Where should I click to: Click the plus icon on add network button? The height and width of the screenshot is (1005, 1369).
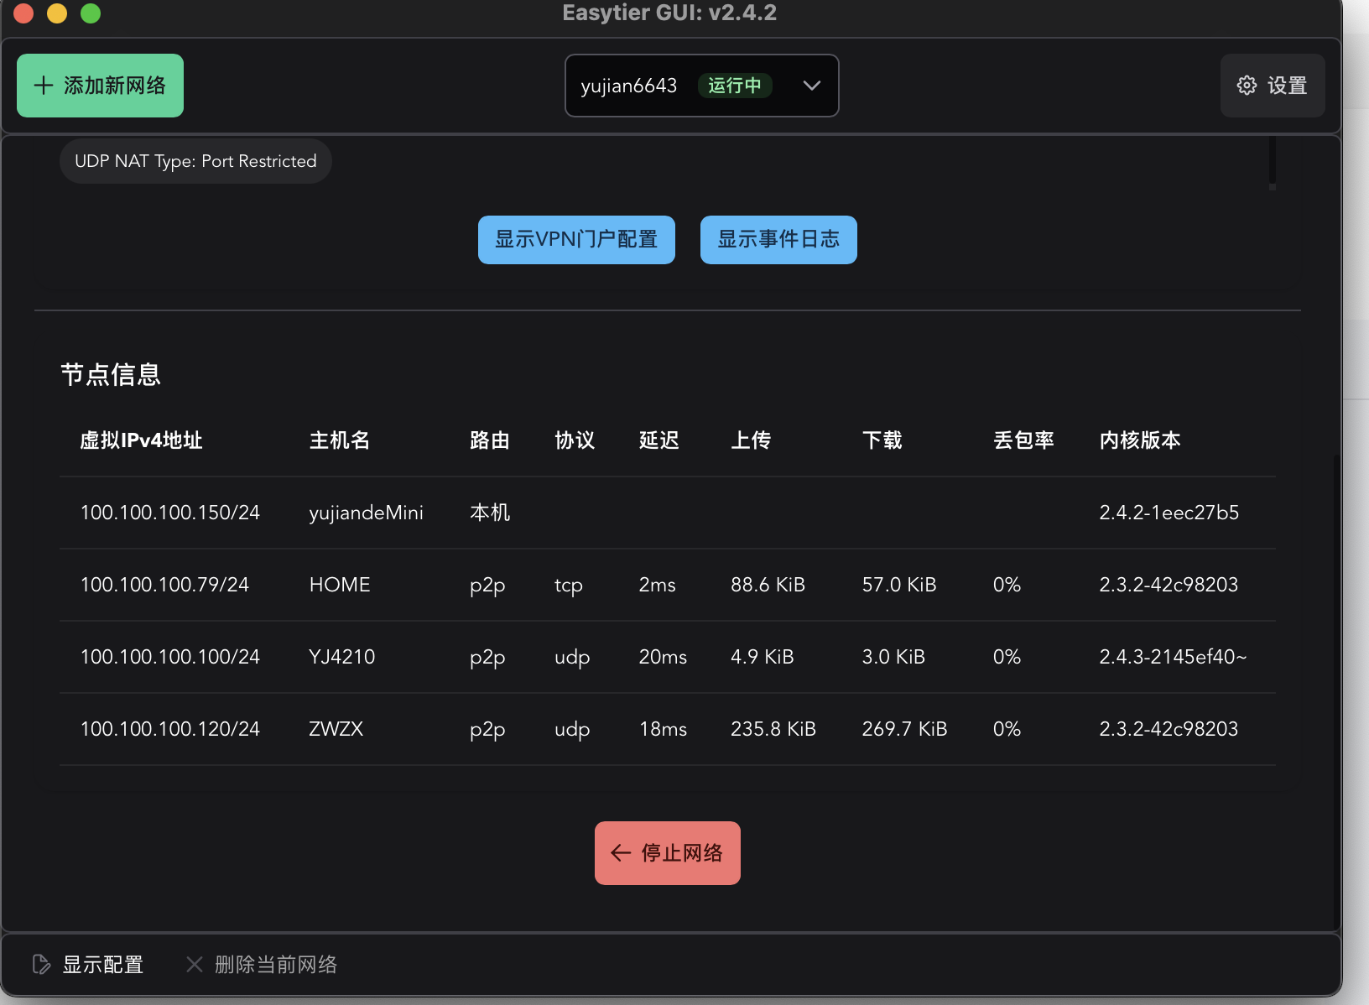[44, 86]
